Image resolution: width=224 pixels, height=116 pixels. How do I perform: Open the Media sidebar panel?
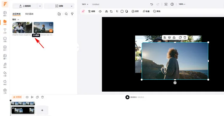(x=5, y=22)
